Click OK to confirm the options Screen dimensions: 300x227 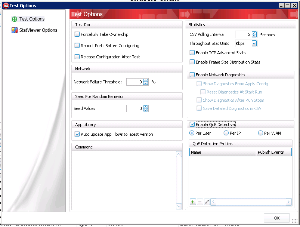point(277,218)
